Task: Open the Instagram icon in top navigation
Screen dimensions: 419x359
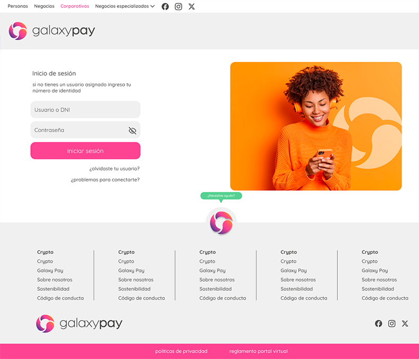Action: 178,6
